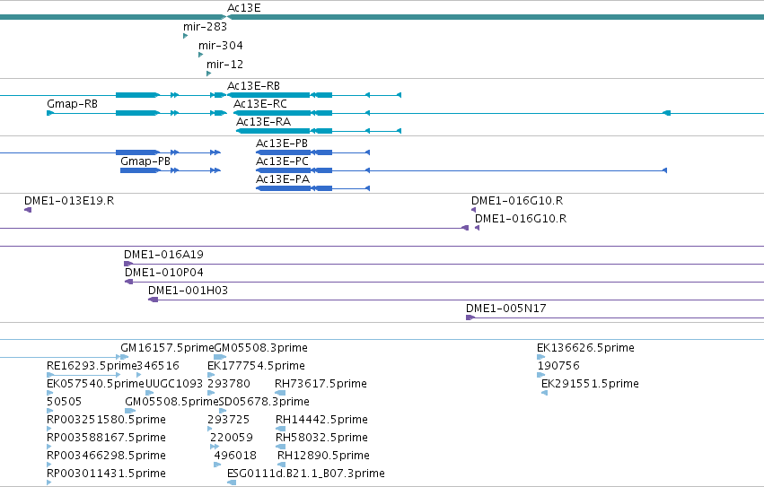This screenshot has height=487, width=764.
Task: Open the Ac13E-PB CDS label
Action: coord(282,143)
